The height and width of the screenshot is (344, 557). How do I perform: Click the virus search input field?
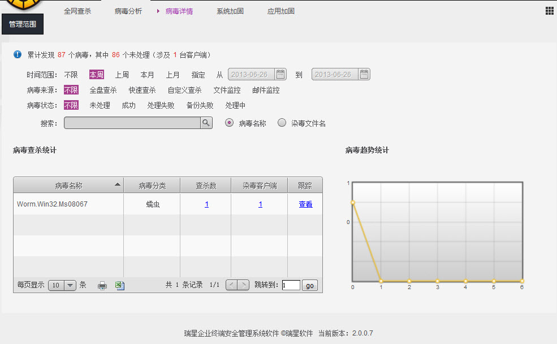pos(132,123)
